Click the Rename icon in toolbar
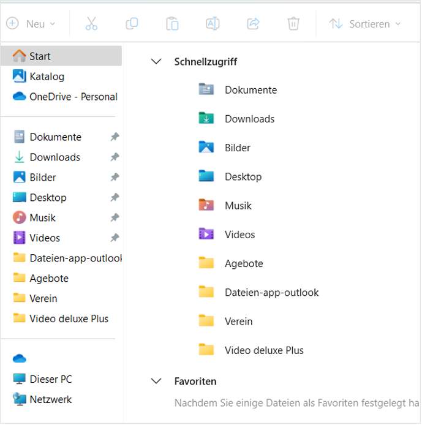422x425 pixels. pyautogui.click(x=213, y=24)
